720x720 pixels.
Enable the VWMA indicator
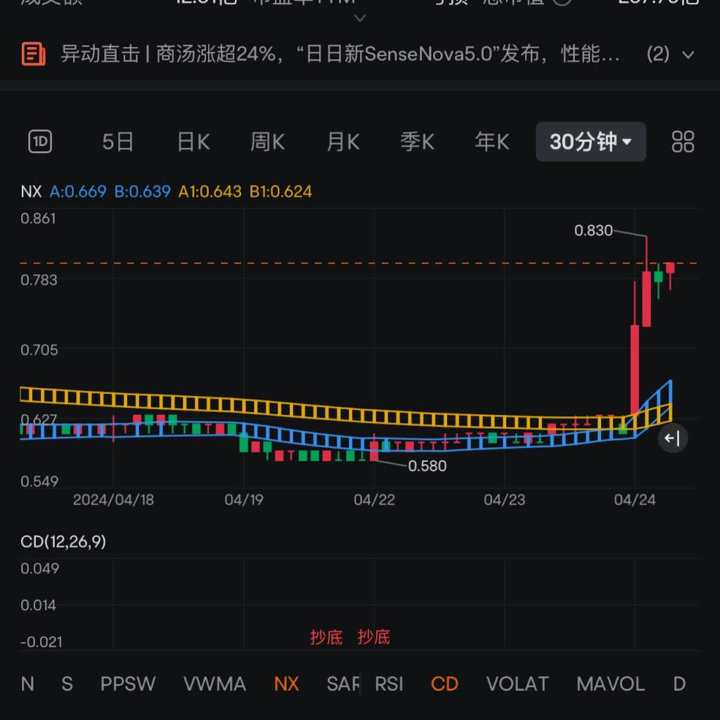tap(214, 683)
